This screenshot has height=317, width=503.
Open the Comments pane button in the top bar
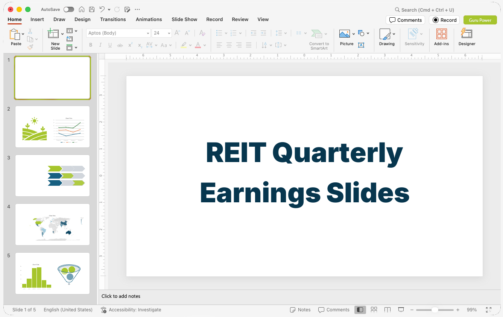pyautogui.click(x=405, y=20)
